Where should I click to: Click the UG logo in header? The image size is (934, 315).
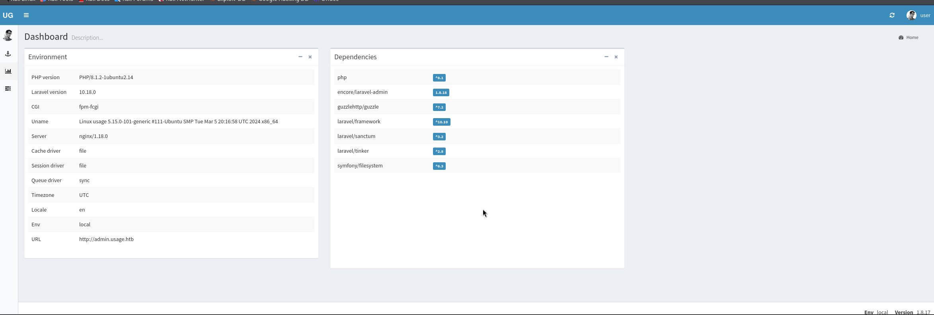click(8, 15)
